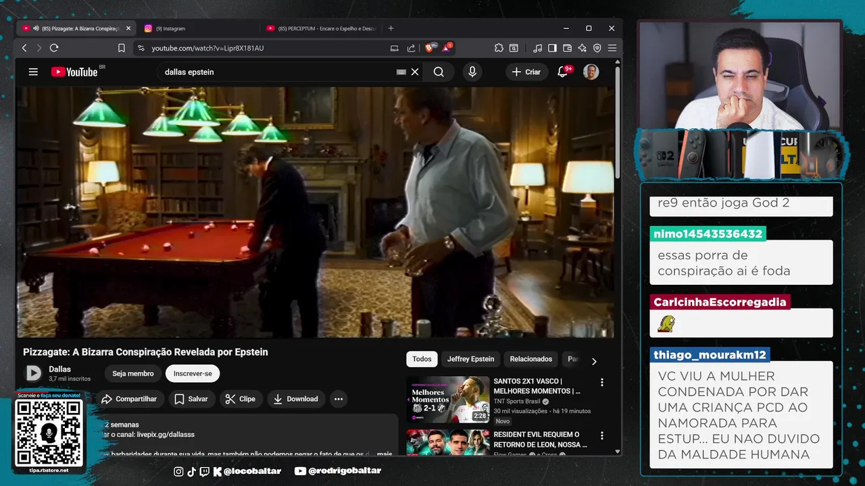Close the Pizzagate tab

click(x=128, y=28)
